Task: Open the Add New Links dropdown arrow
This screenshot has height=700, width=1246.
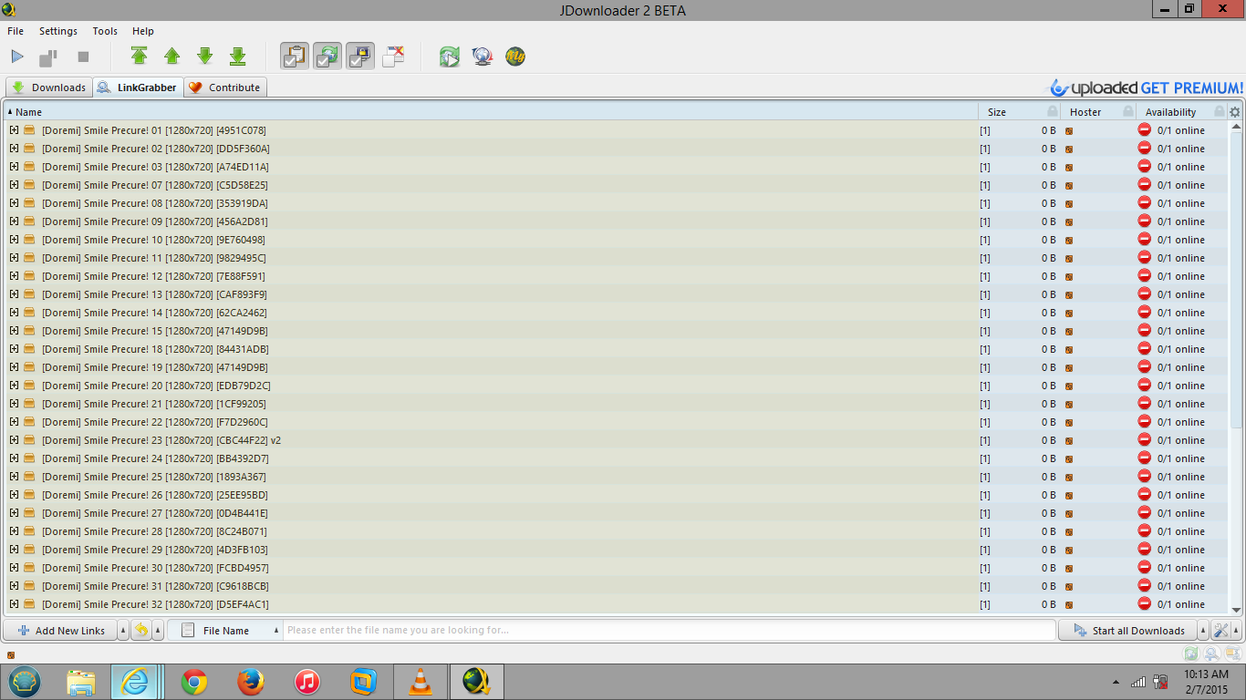Action: [x=123, y=630]
